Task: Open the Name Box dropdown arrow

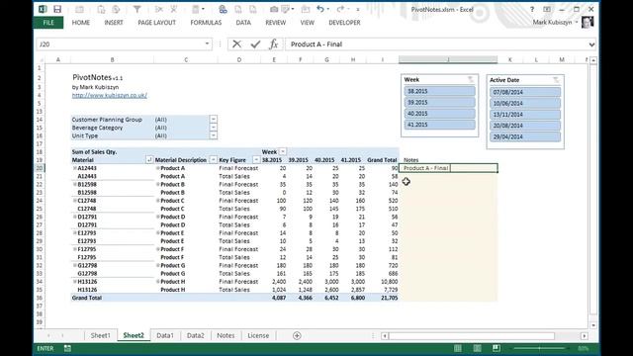Action: coord(207,44)
